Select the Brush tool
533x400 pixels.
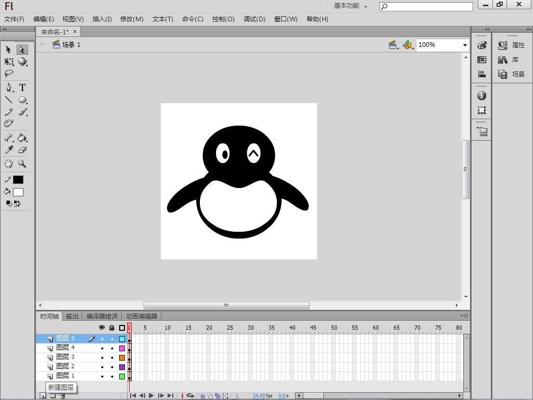coord(22,112)
